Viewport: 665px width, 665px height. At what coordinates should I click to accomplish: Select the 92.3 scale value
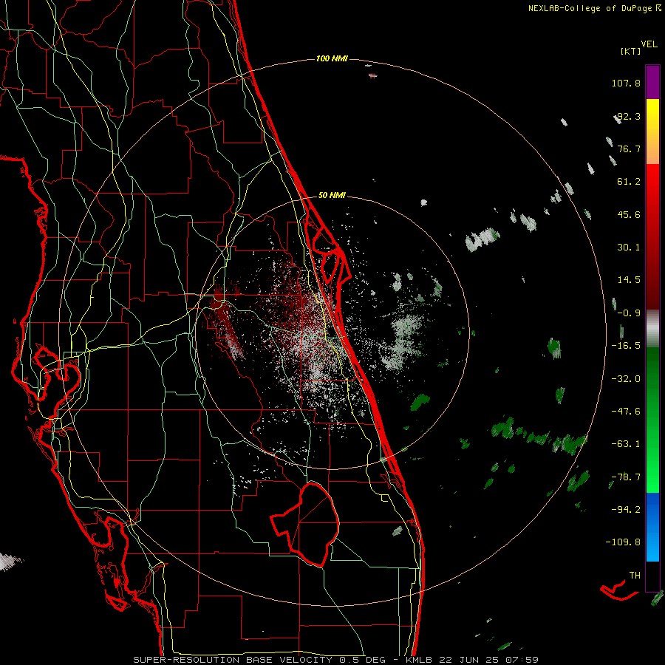(x=629, y=116)
